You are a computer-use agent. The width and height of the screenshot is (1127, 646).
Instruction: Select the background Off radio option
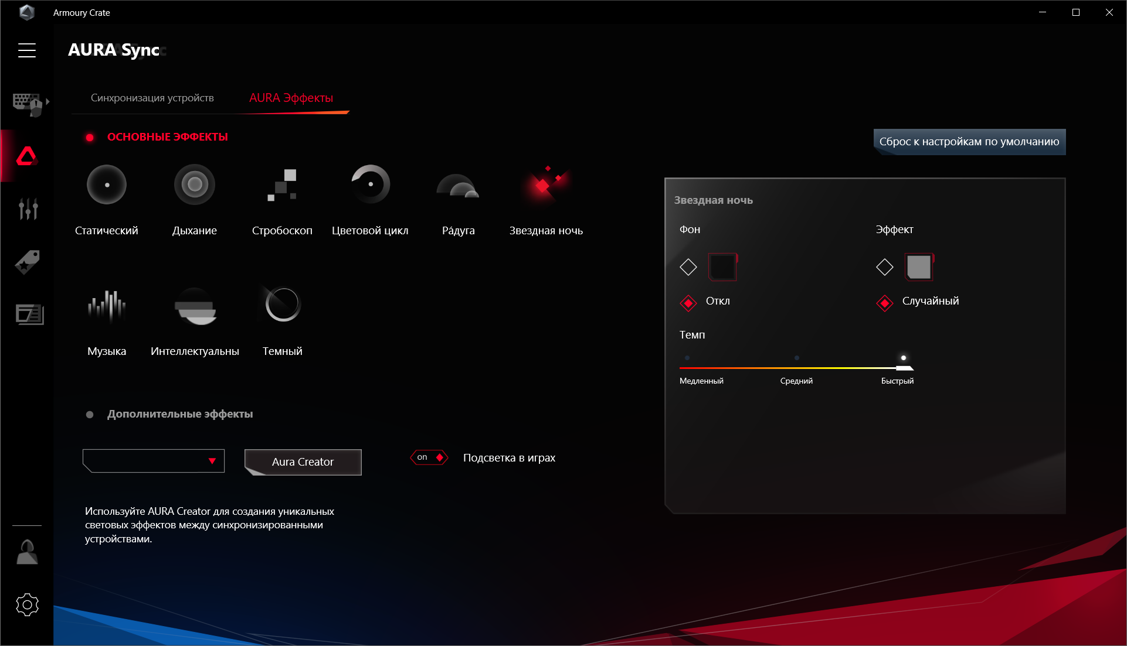point(688,303)
